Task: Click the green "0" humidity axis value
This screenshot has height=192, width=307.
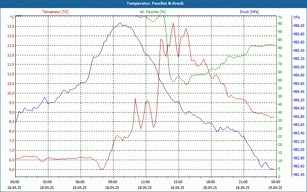Action: [279, 177]
